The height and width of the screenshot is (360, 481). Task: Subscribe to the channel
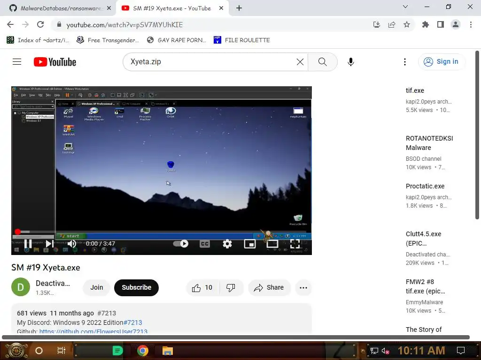136,287
